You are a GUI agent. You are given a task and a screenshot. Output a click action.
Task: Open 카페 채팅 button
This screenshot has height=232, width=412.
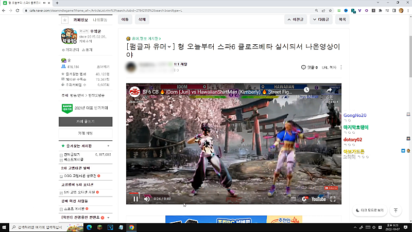tap(85, 133)
